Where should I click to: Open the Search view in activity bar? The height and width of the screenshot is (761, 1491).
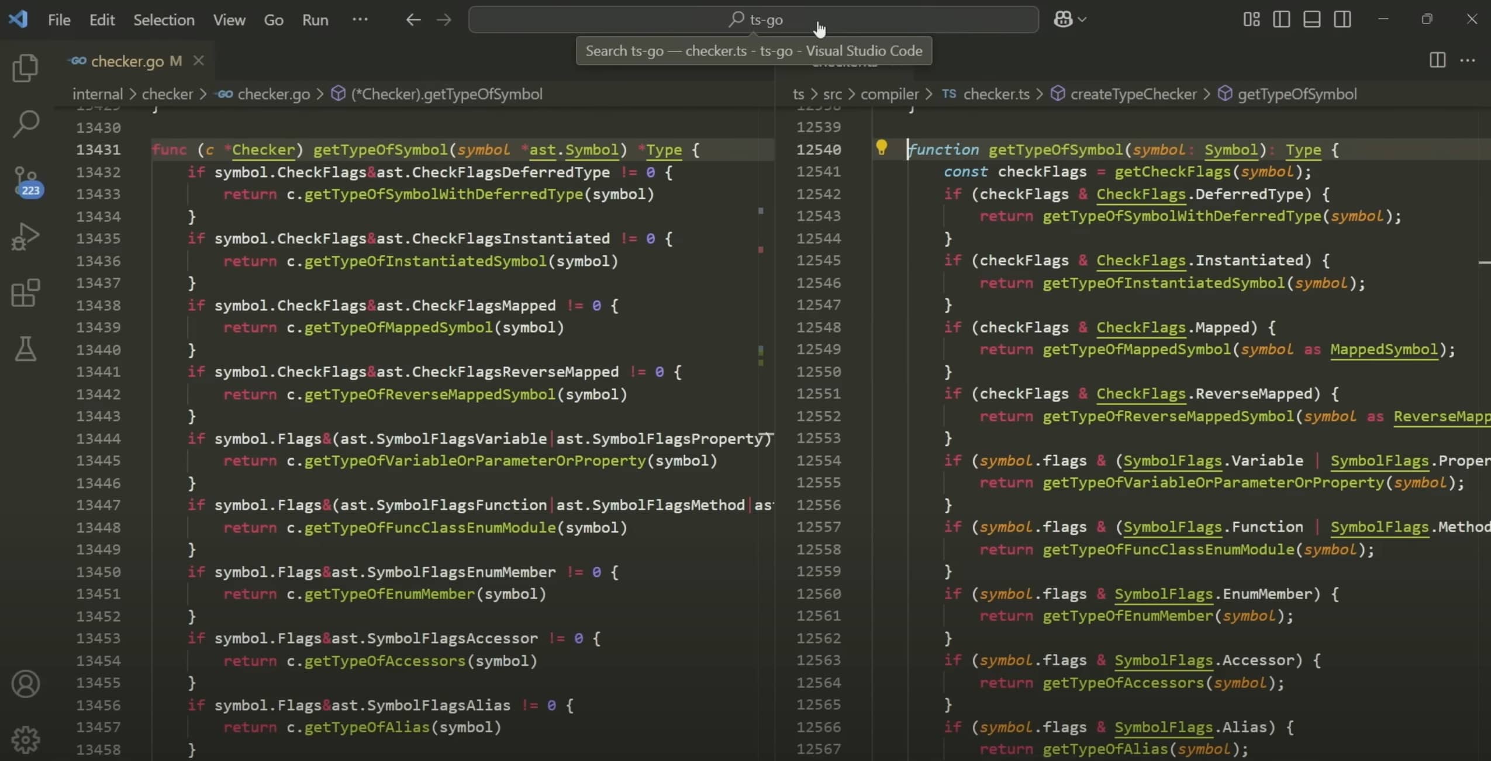click(25, 124)
